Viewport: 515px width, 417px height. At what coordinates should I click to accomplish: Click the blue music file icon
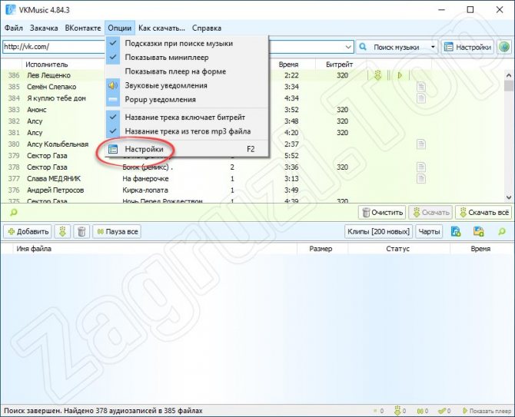[456, 232]
